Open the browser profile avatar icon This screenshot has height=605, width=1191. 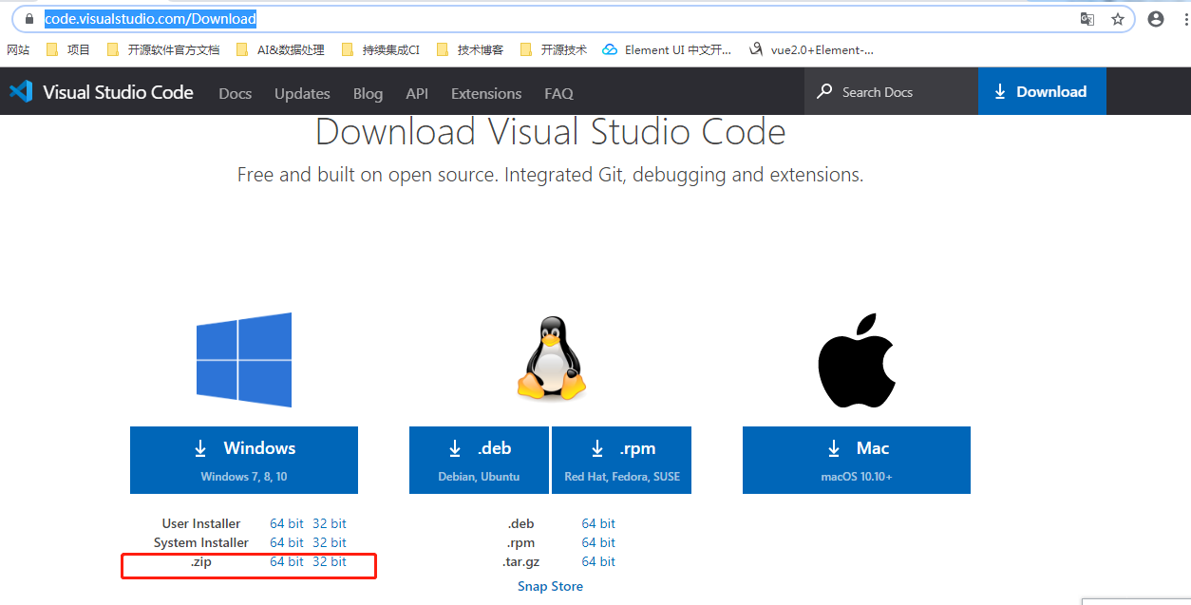pyautogui.click(x=1156, y=19)
